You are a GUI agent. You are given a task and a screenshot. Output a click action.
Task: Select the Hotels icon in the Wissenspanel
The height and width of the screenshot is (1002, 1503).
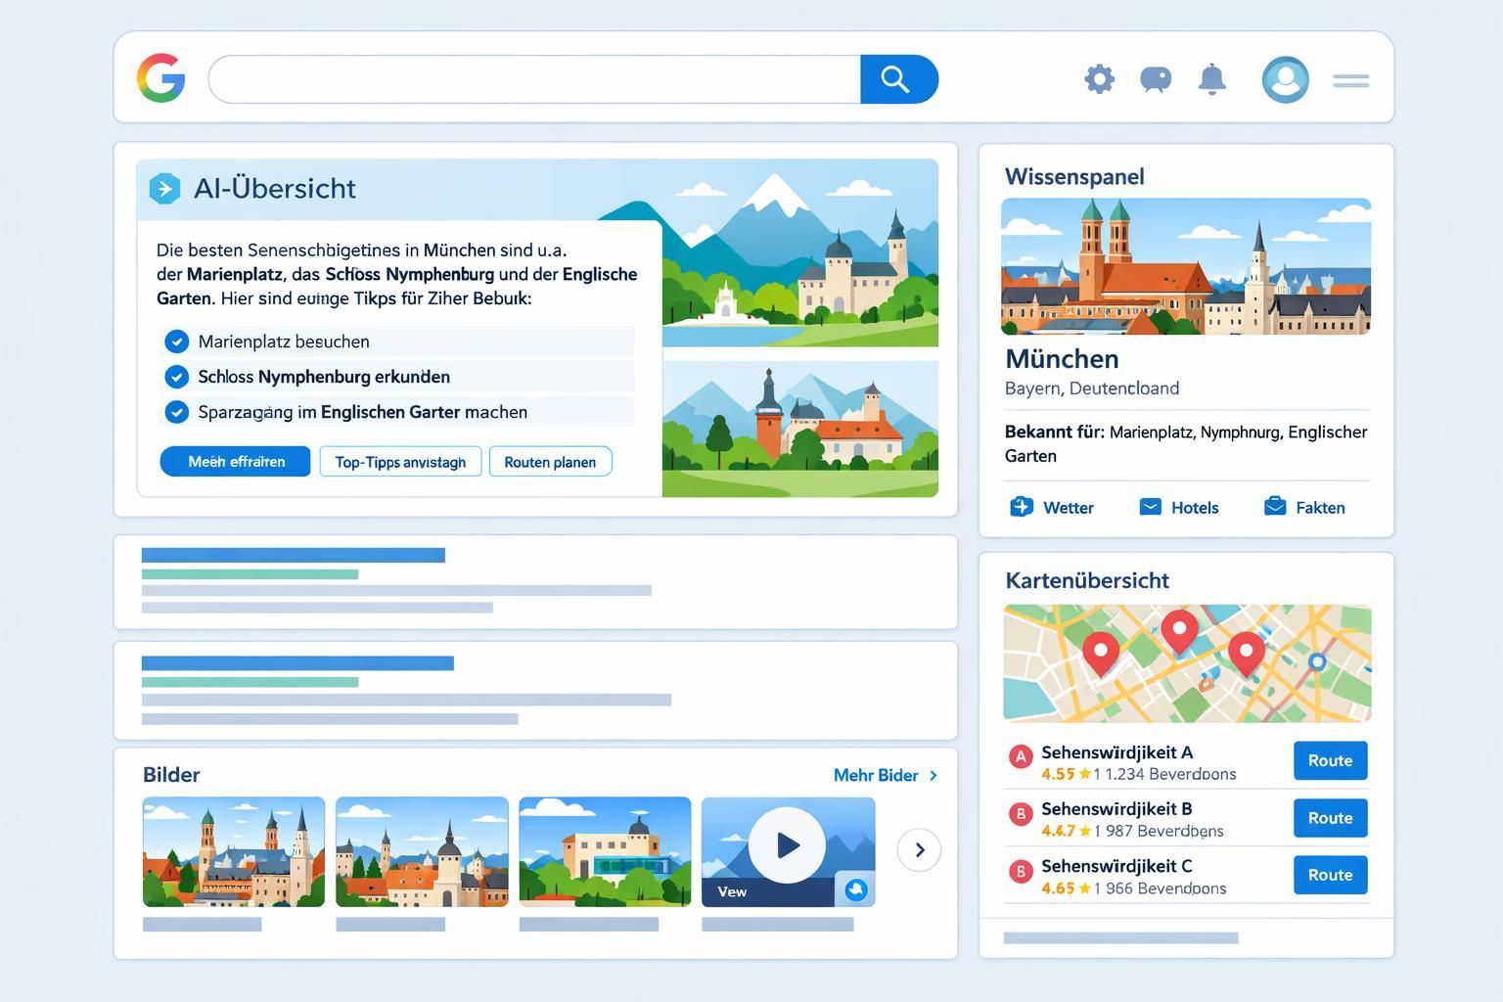tap(1150, 507)
